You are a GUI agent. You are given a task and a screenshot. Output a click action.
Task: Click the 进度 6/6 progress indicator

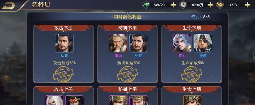tap(200, 17)
